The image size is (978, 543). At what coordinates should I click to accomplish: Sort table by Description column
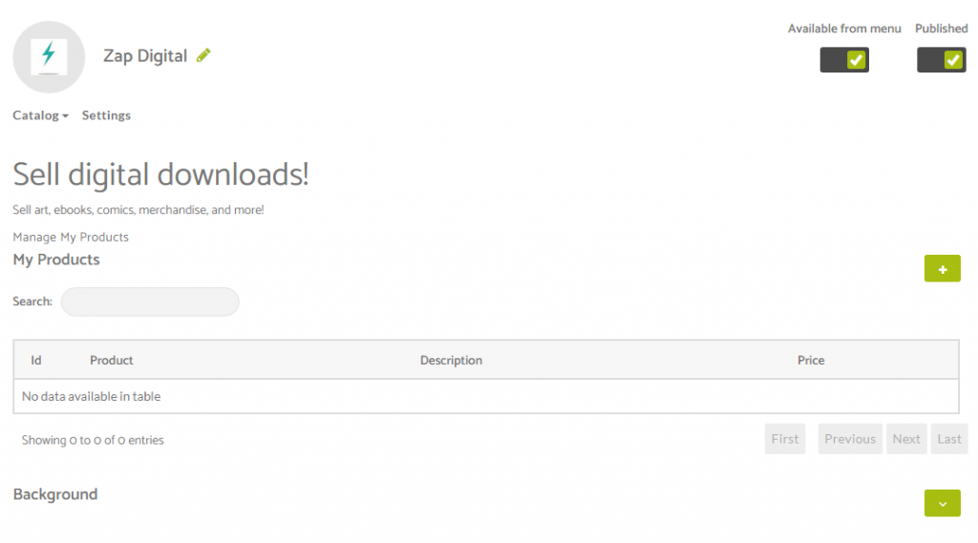[451, 361]
